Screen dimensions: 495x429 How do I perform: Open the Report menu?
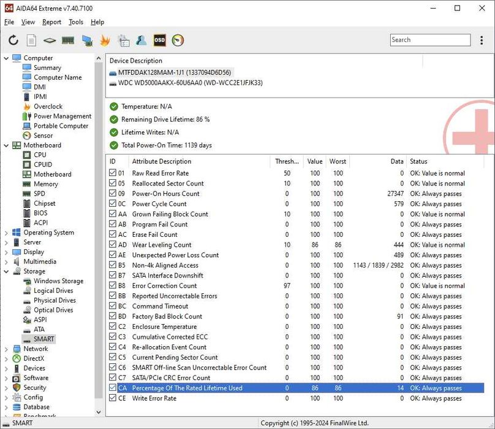coord(52,22)
